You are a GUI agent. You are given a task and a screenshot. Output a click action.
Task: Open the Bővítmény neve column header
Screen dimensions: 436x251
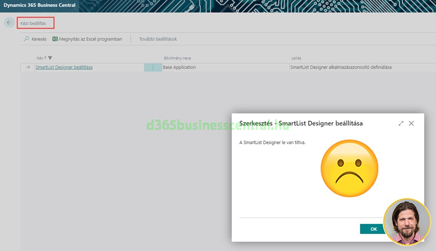pyautogui.click(x=177, y=58)
